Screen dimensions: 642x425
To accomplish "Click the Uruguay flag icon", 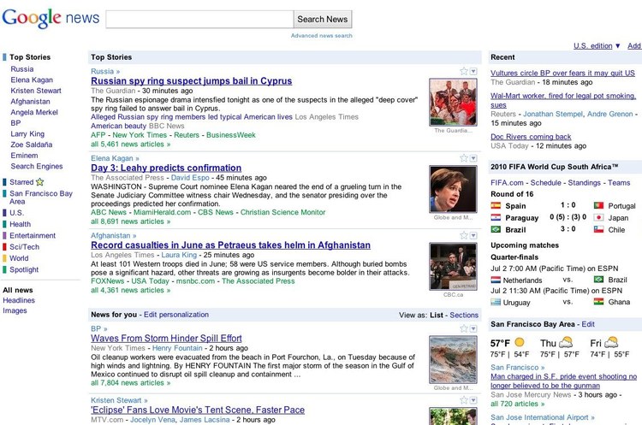I will (496, 302).
